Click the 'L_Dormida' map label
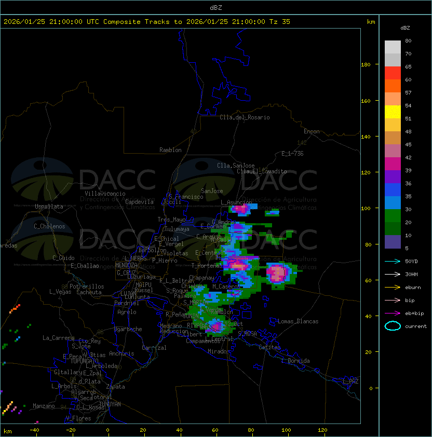The width and height of the screenshot is (432, 437). [295, 361]
